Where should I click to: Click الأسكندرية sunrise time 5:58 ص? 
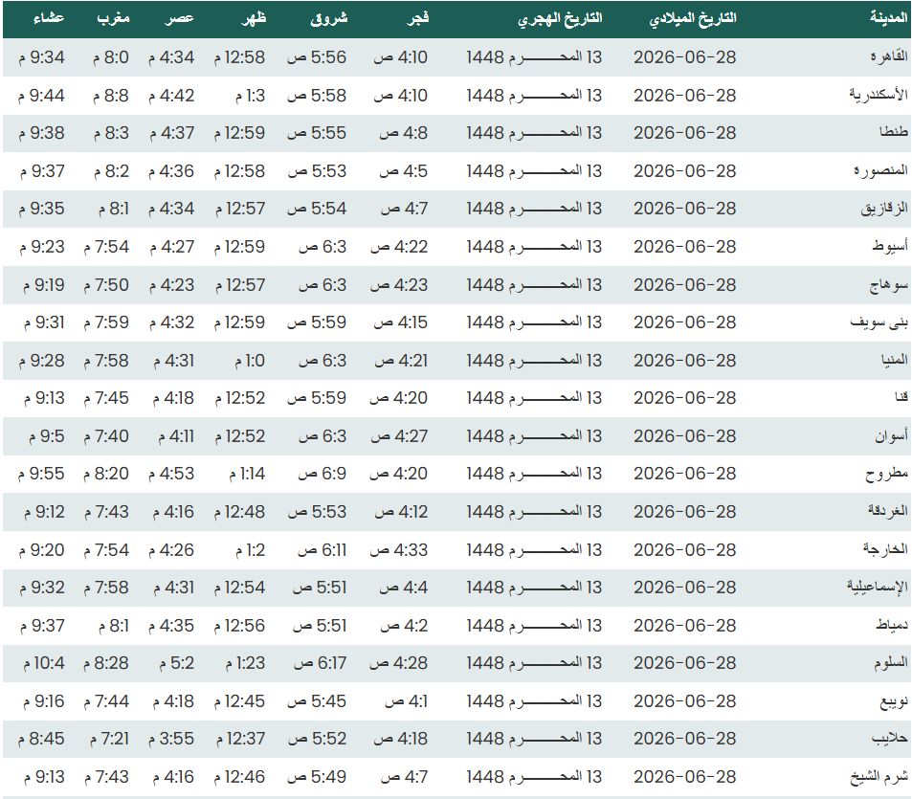point(317,95)
